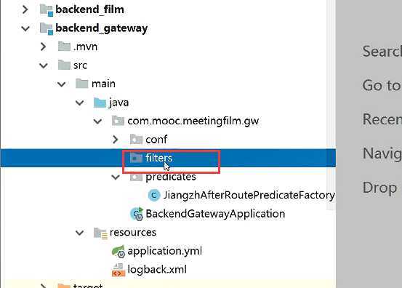Click the application.yml Spring config icon
Viewport: 402px width, 288px height.
pos(118,251)
